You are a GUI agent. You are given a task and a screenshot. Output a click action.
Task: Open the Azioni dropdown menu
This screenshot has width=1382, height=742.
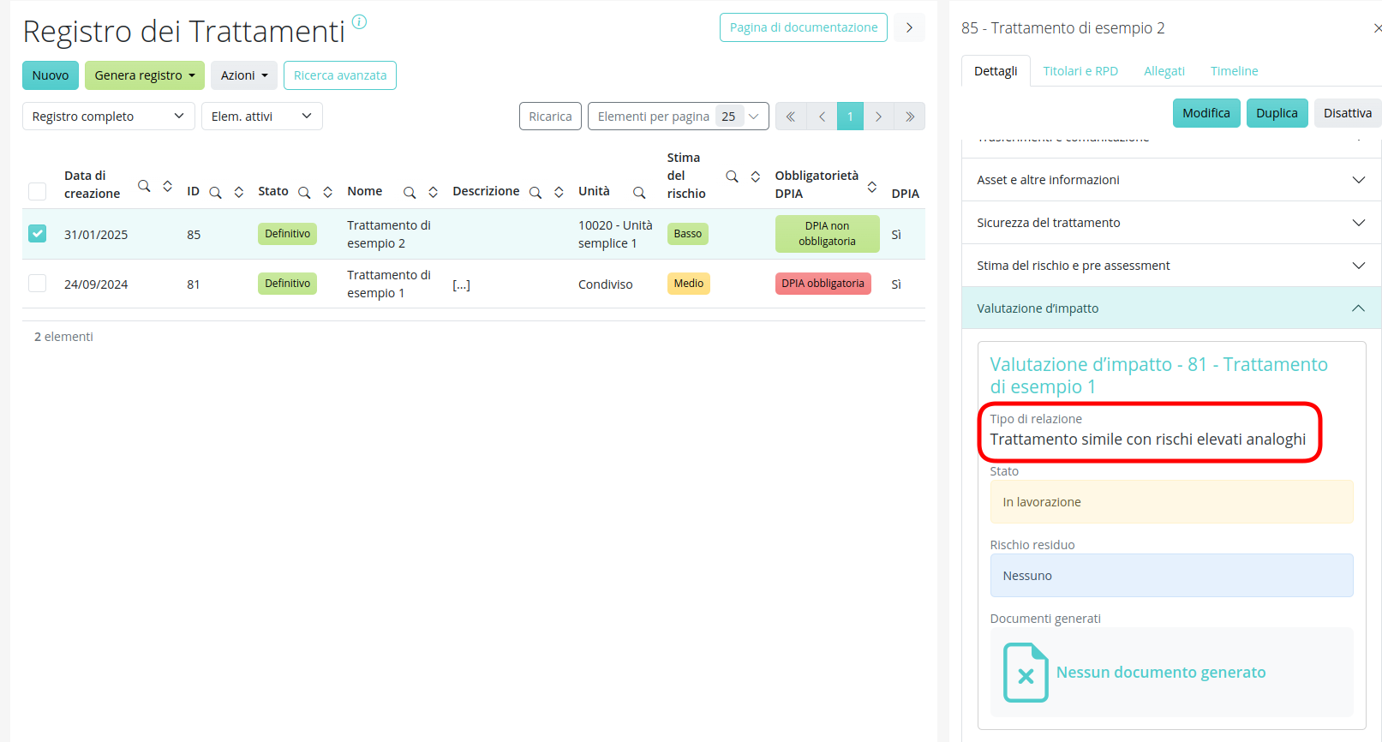coord(244,75)
